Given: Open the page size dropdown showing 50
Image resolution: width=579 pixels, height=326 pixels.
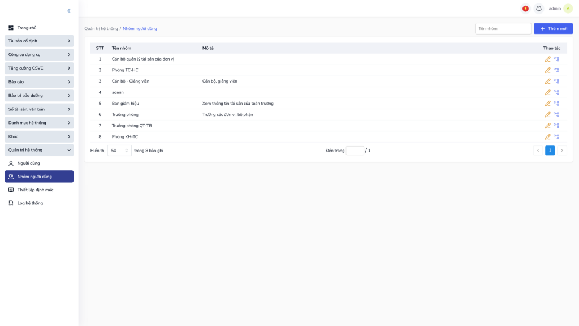Looking at the screenshot, I should [119, 151].
